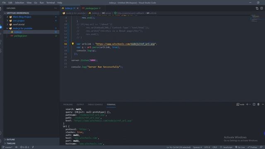Maximize the terminal panel with chevron
Viewport: 265px width, 149px height.
pyautogui.click(x=263, y=104)
